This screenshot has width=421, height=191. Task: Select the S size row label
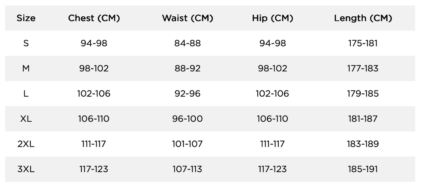click(x=26, y=43)
